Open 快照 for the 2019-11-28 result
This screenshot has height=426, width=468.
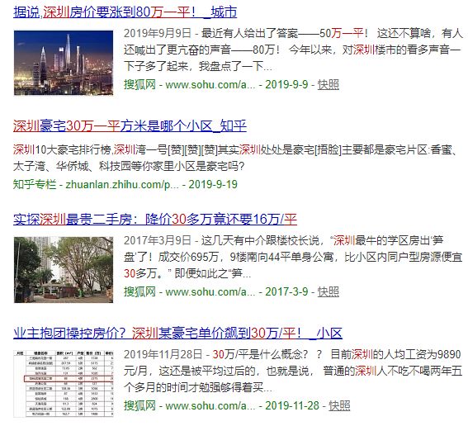[x=339, y=405]
